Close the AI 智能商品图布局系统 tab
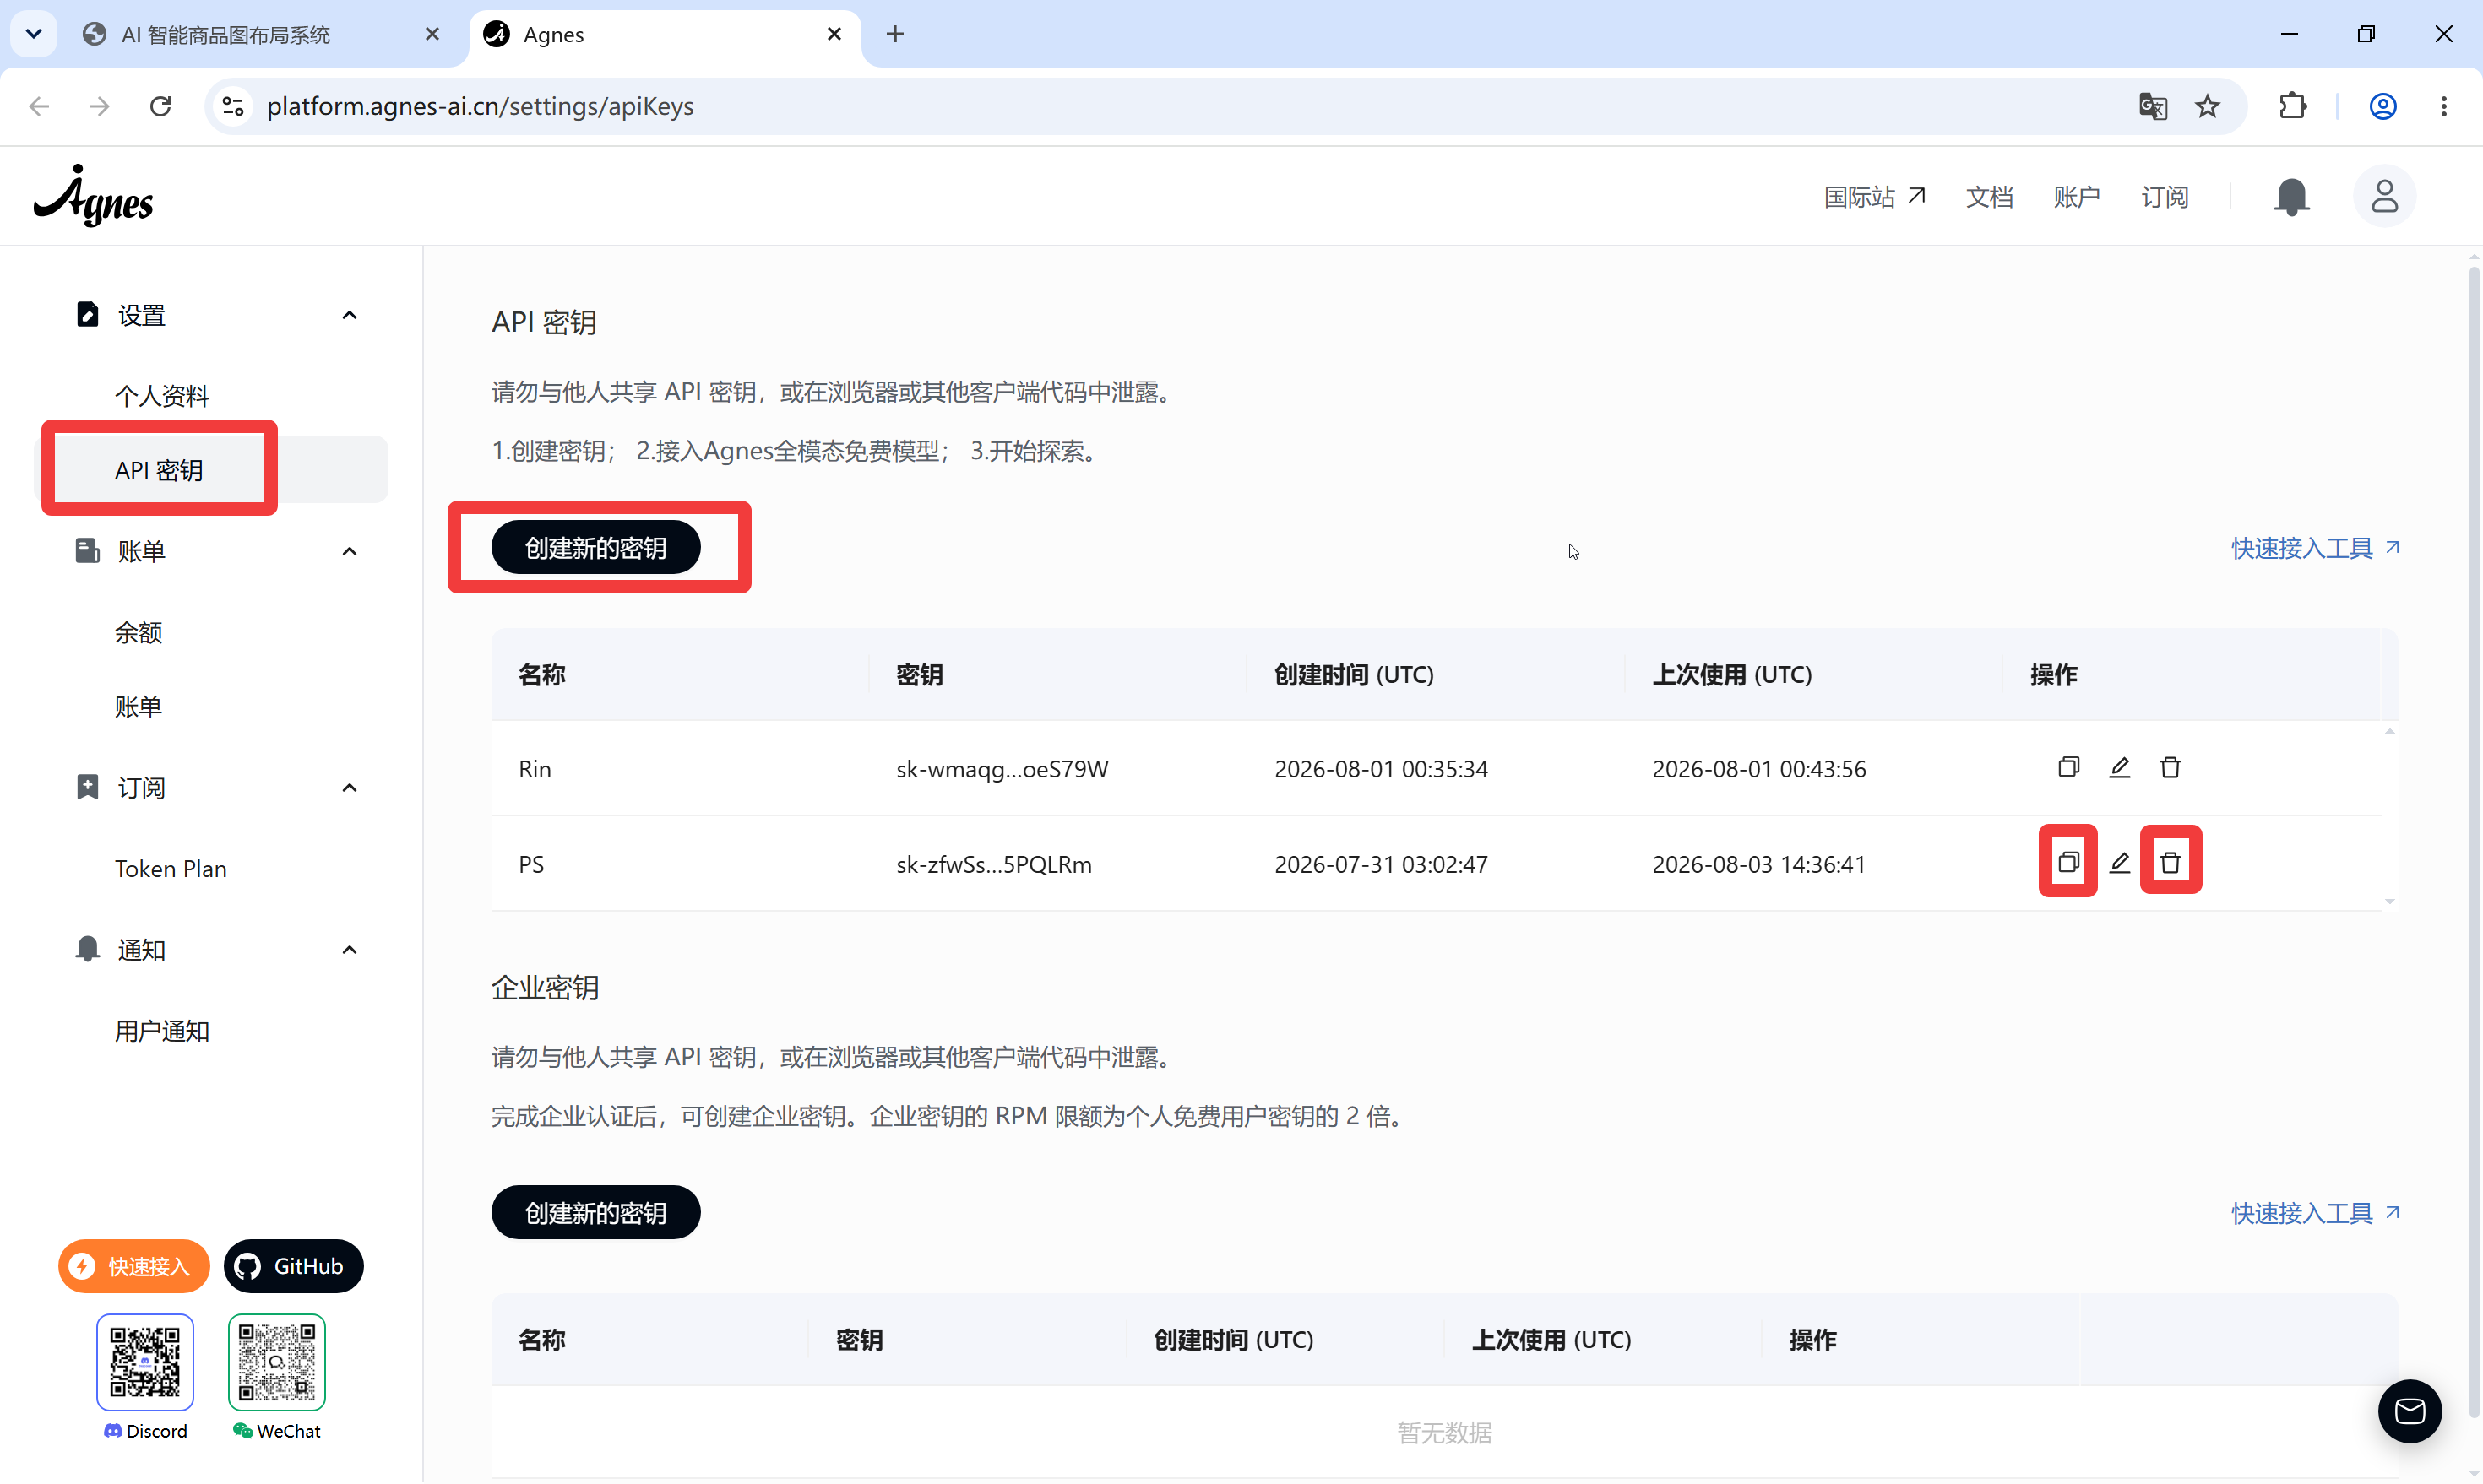Image resolution: width=2483 pixels, height=1484 pixels. point(432,34)
